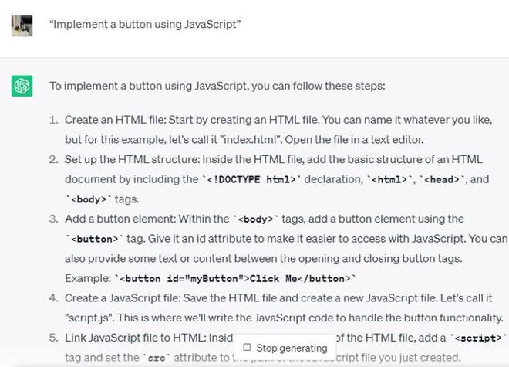Click the <script> inline code tag
The image size is (509, 367).
[477, 338]
